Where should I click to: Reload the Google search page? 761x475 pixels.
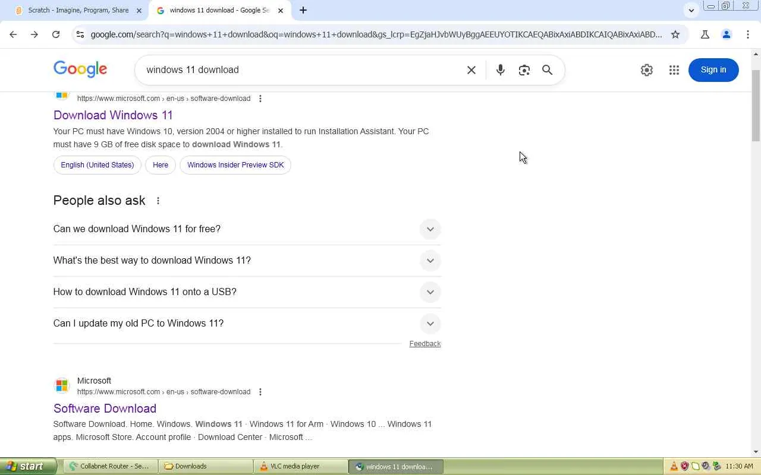pyautogui.click(x=56, y=34)
